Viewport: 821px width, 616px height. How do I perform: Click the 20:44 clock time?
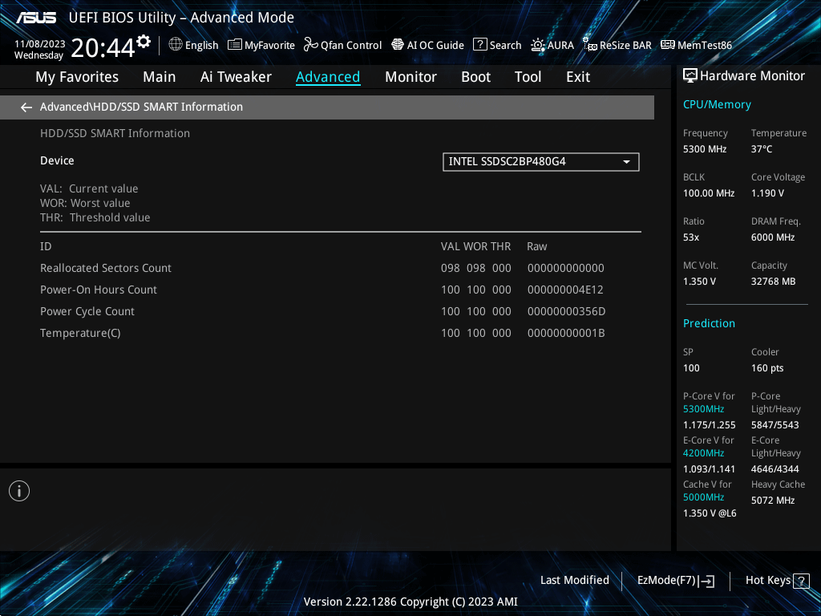[103, 48]
